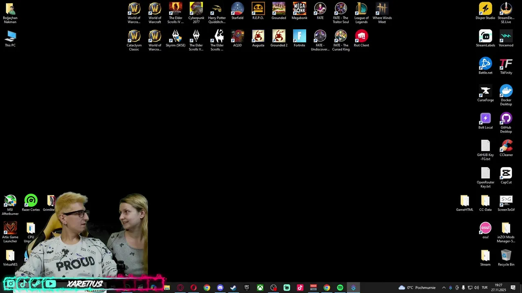Open the osu! game icon
522x293 pixels.
tap(485, 230)
